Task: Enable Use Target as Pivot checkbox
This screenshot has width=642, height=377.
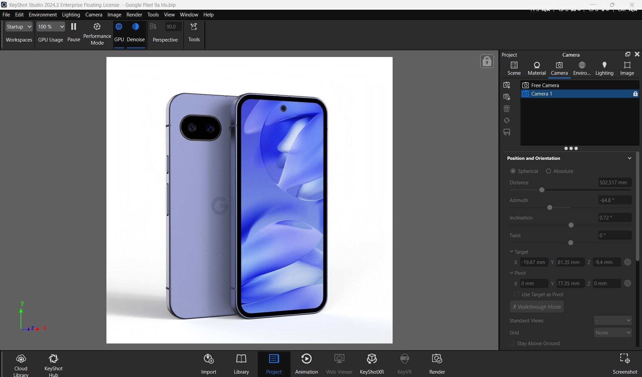Action: pyautogui.click(x=516, y=294)
